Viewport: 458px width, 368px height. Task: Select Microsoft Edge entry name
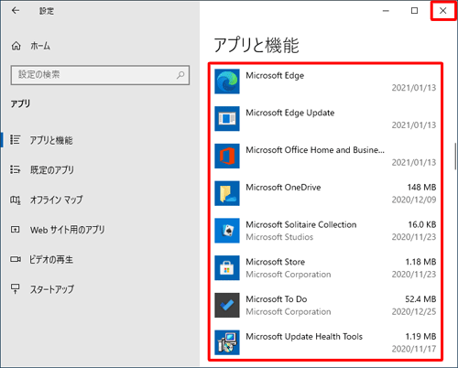275,75
